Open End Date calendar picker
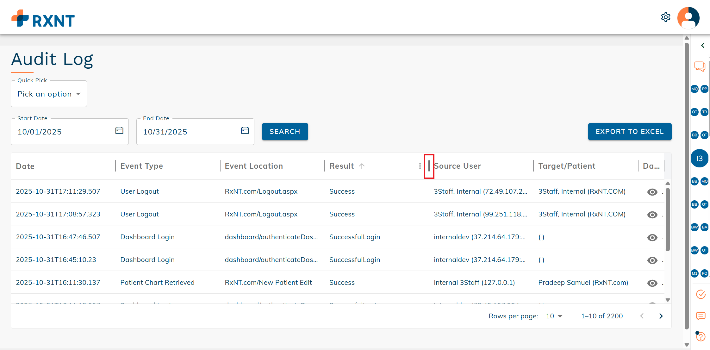The height and width of the screenshot is (350, 710). pyautogui.click(x=245, y=130)
